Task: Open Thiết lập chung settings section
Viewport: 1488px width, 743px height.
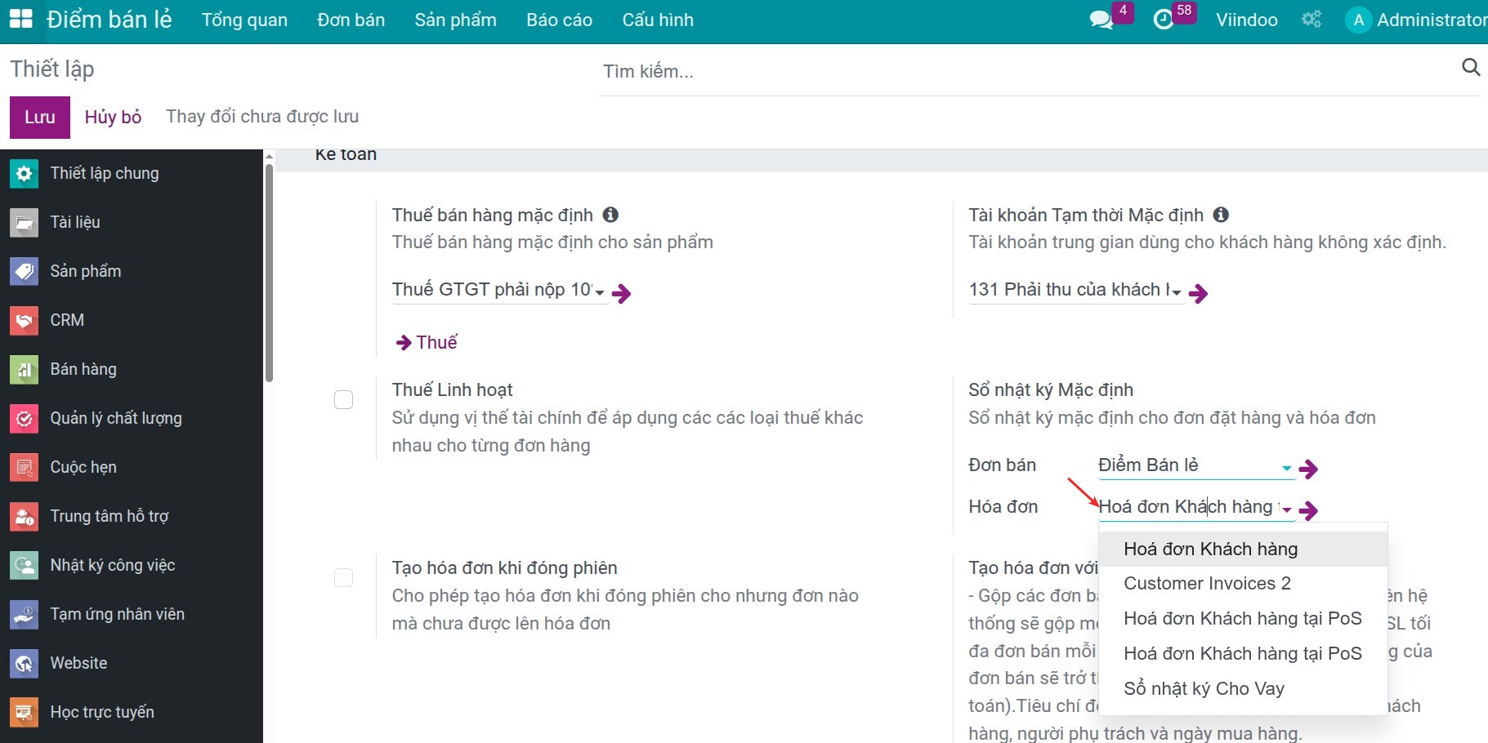Action: pyautogui.click(x=132, y=173)
